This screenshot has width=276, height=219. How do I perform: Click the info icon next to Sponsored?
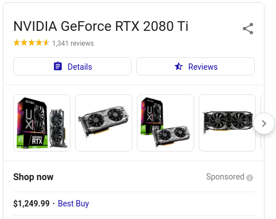point(250,178)
